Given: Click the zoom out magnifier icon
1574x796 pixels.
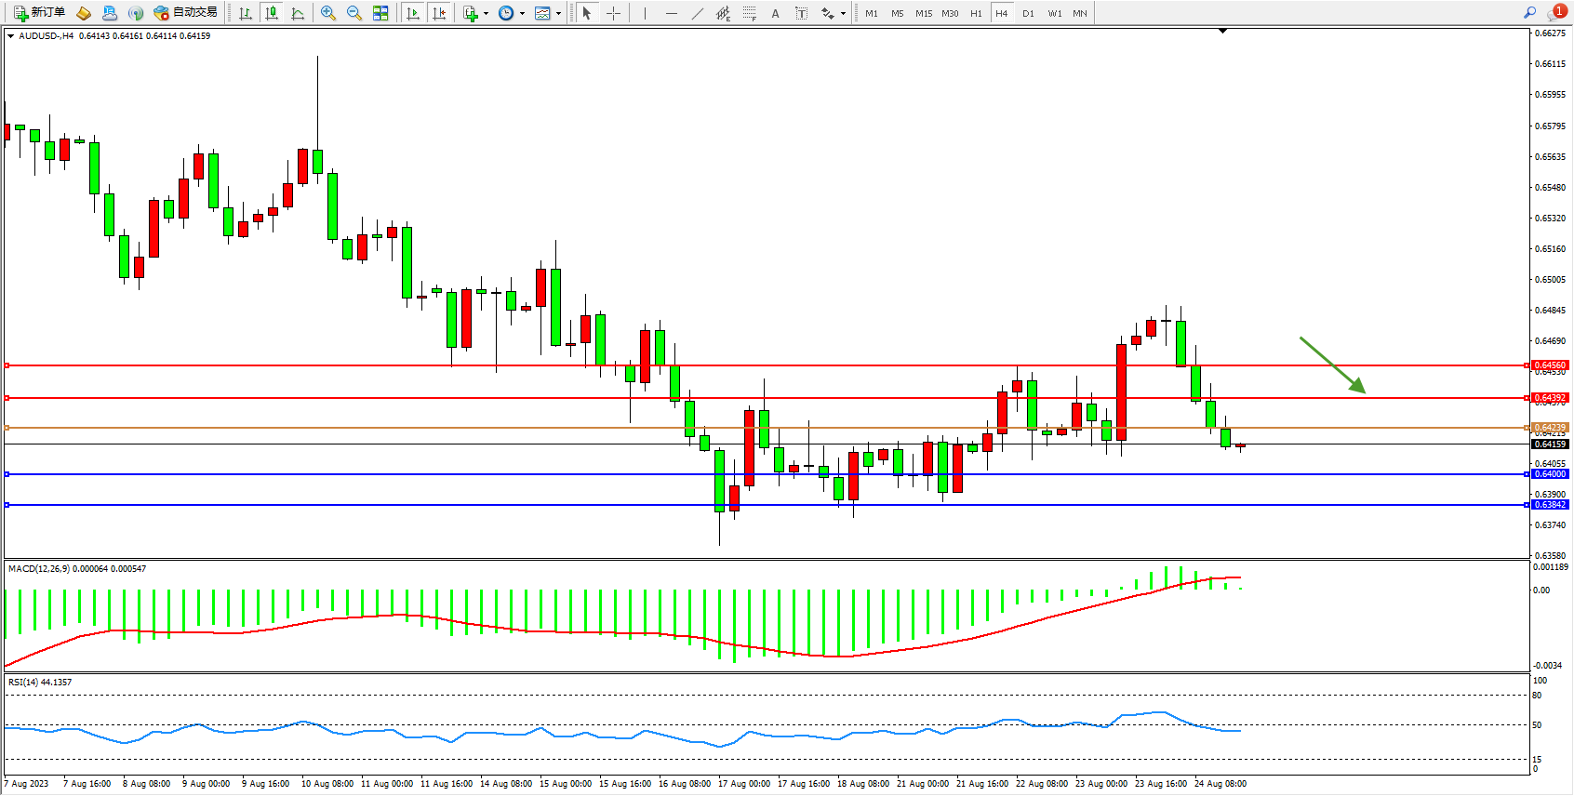Looking at the screenshot, I should pyautogui.click(x=354, y=13).
